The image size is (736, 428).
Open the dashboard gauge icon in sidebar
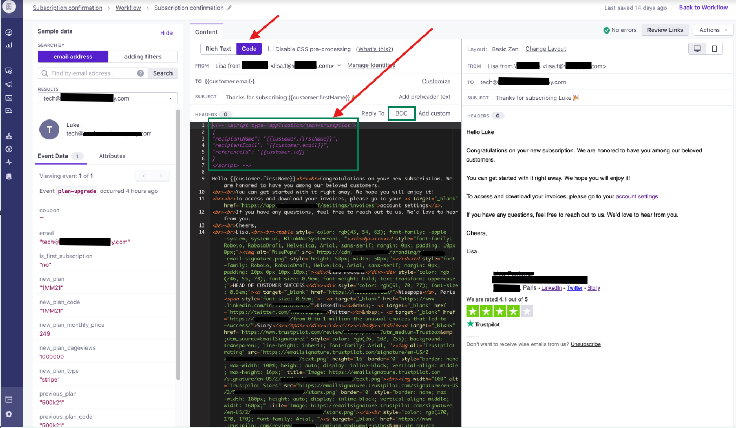(9, 32)
